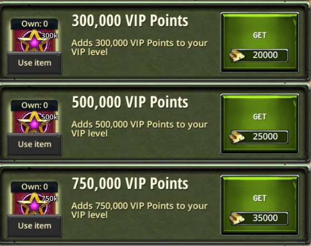Select the 500,000 VIP Points title
Screen dimensions: 311x246
click(130, 102)
